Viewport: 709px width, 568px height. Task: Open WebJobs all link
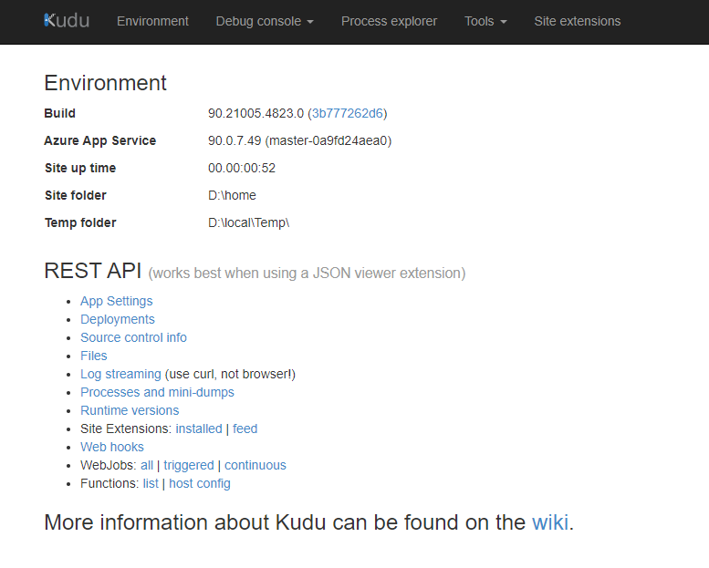[147, 465]
